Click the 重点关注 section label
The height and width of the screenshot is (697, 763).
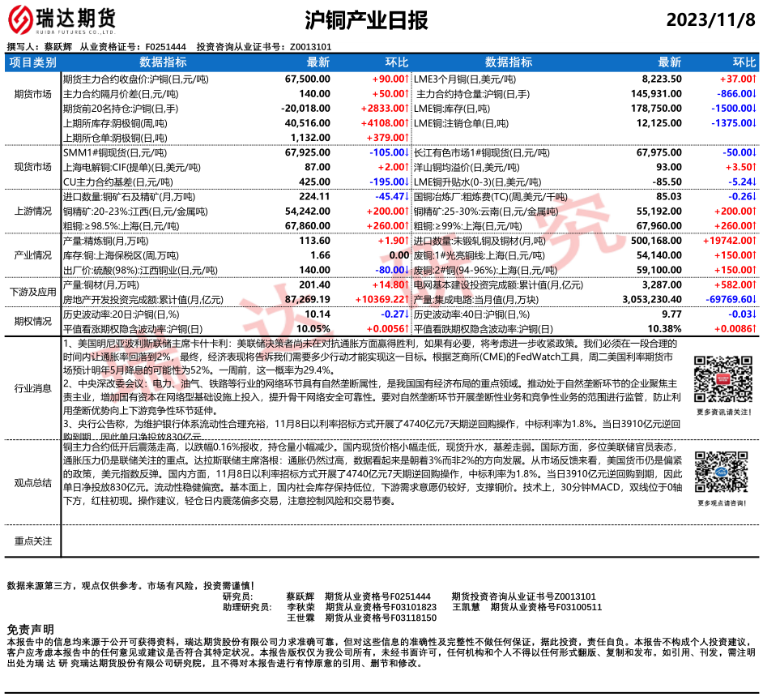pos(32,541)
